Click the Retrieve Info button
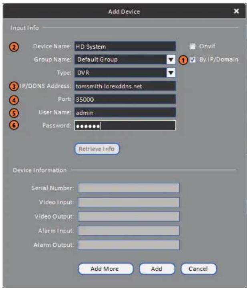Screen dimensions: 247x288 point(97,149)
